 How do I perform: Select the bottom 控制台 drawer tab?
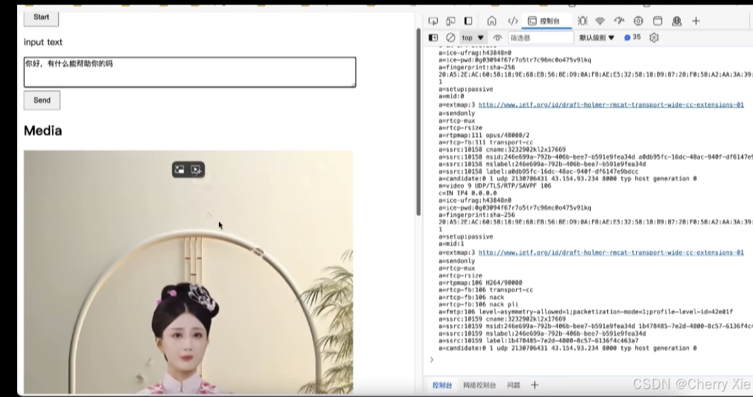click(x=442, y=385)
